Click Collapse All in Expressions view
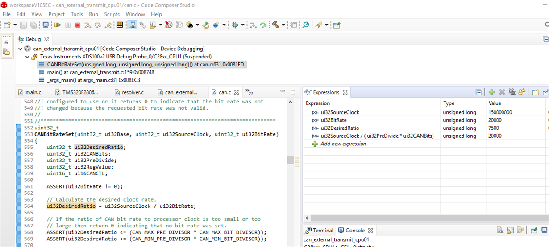This screenshot has width=549, height=247. (478, 92)
